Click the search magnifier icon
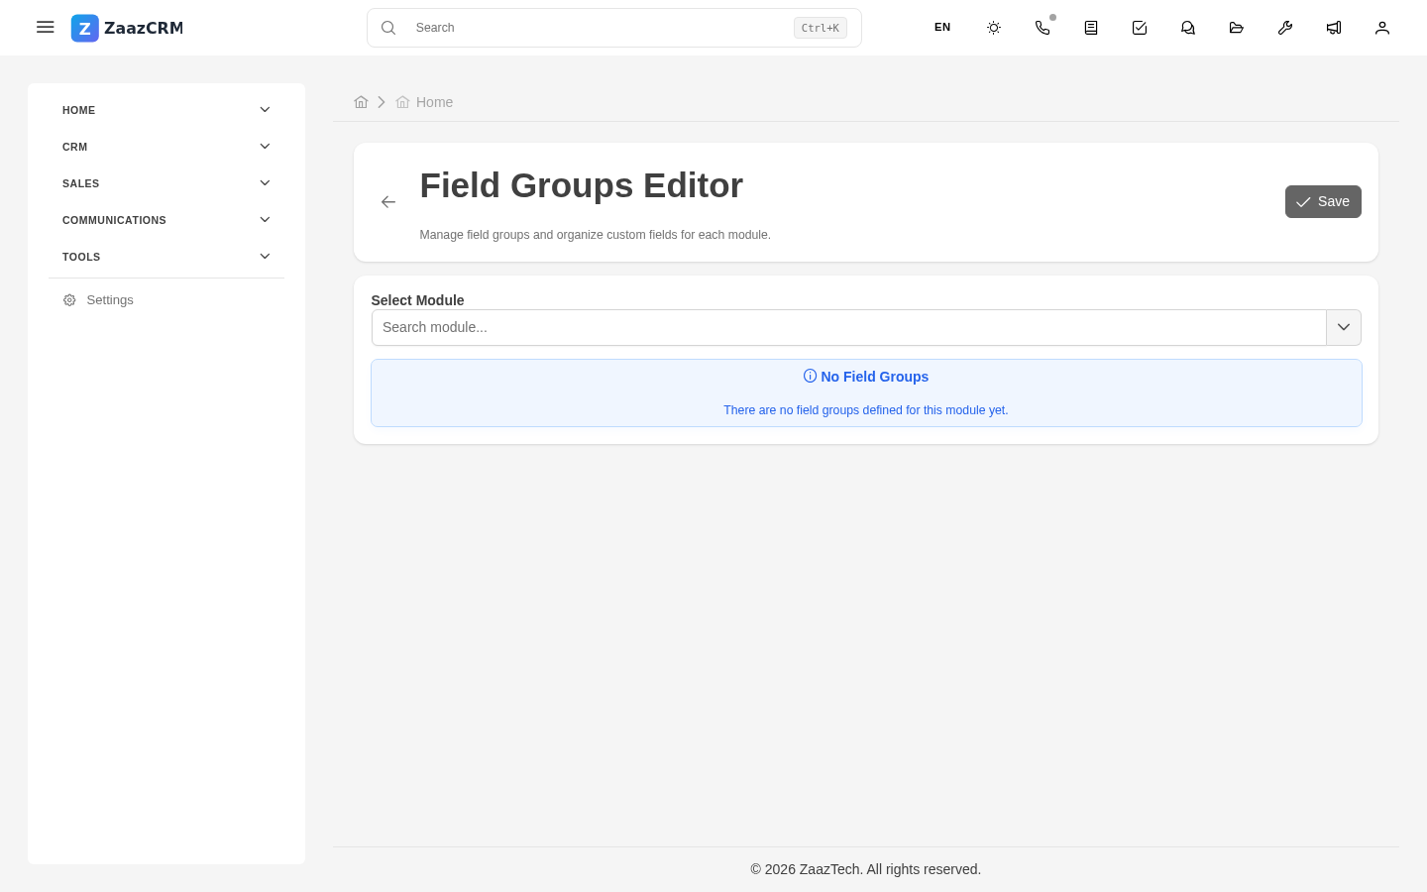This screenshot has height=892, width=1427. [x=388, y=28]
